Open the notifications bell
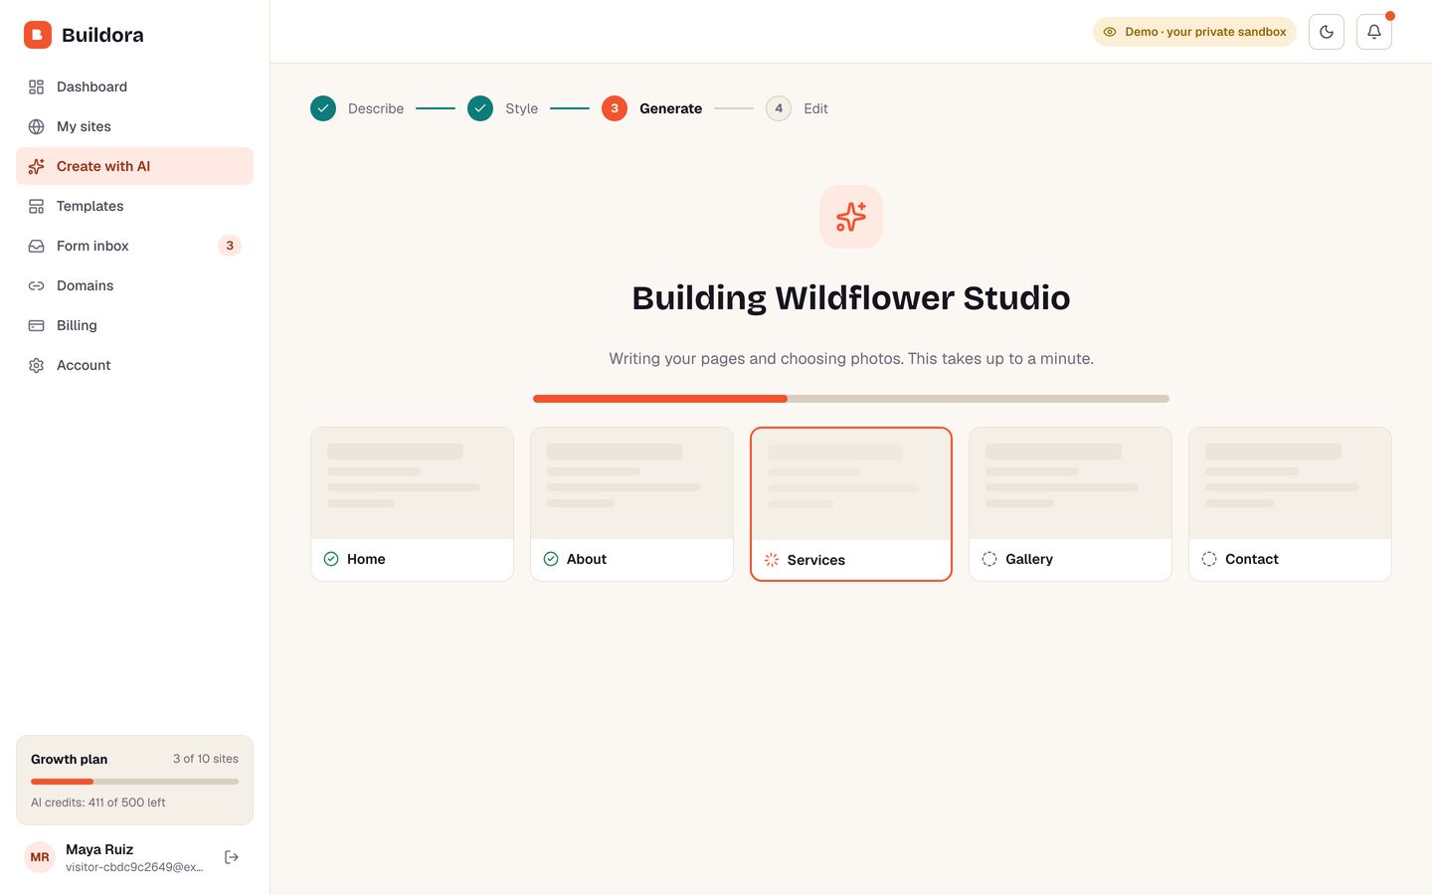Viewport: 1432px width, 895px height. pyautogui.click(x=1374, y=32)
